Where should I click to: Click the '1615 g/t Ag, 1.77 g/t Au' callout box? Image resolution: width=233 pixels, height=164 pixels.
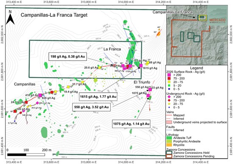(98, 97)
